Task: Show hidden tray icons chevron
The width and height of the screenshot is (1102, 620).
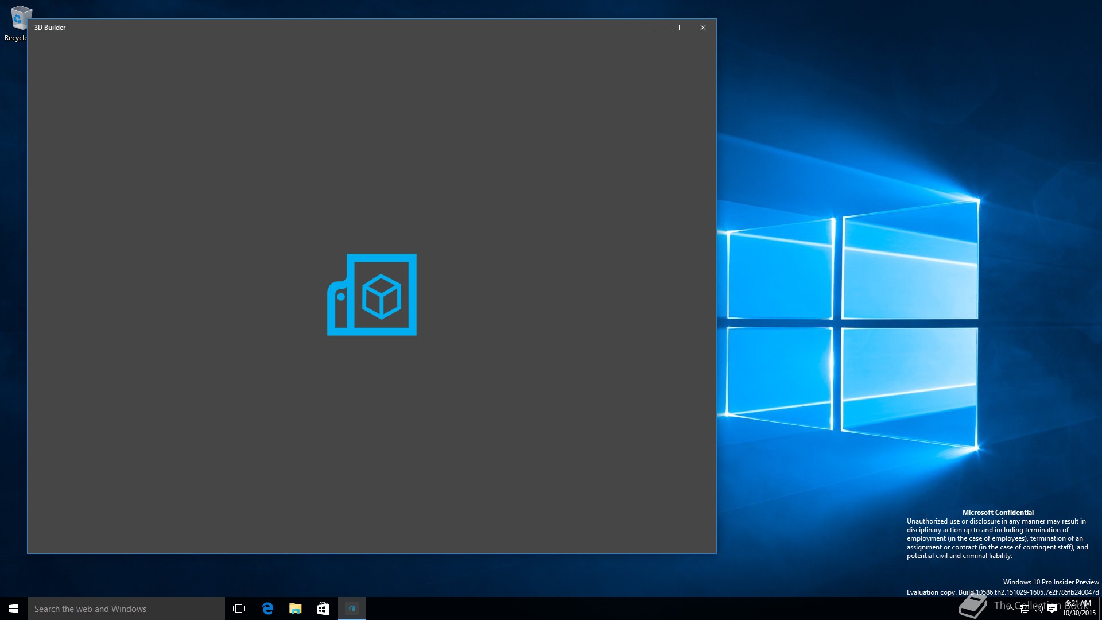Action: [x=1011, y=609]
